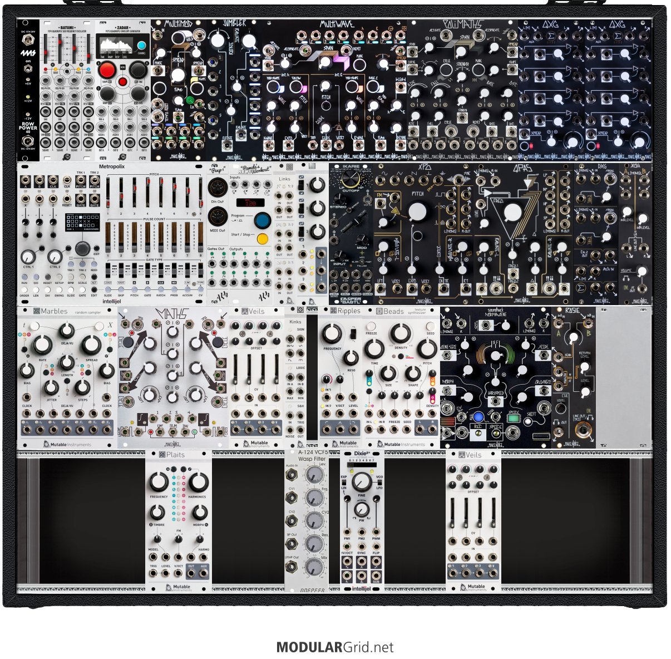Select the Morphagene module
Screen dimensions: 671x659
[x=496, y=377]
